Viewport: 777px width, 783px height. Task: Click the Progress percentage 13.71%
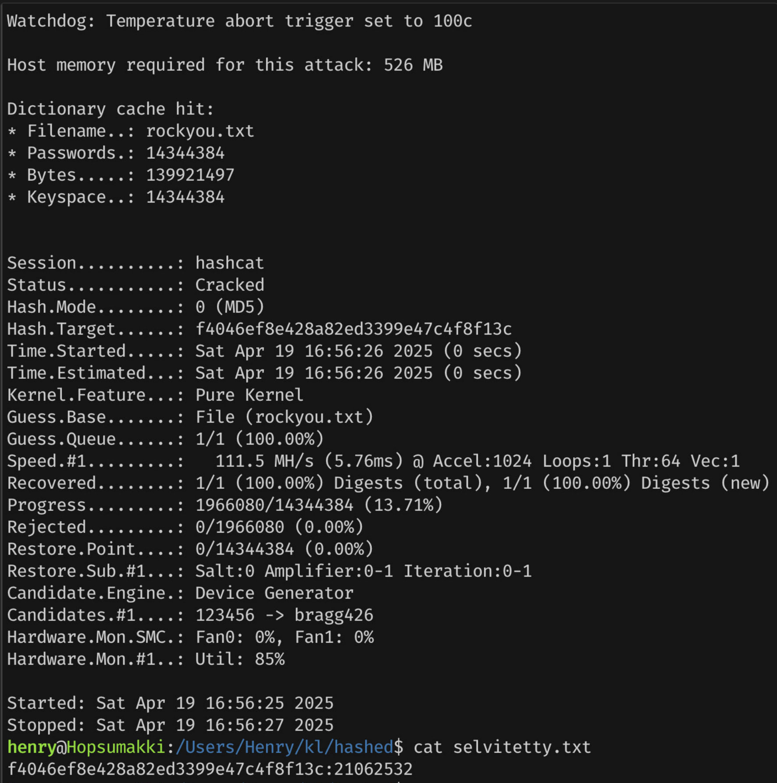click(403, 505)
